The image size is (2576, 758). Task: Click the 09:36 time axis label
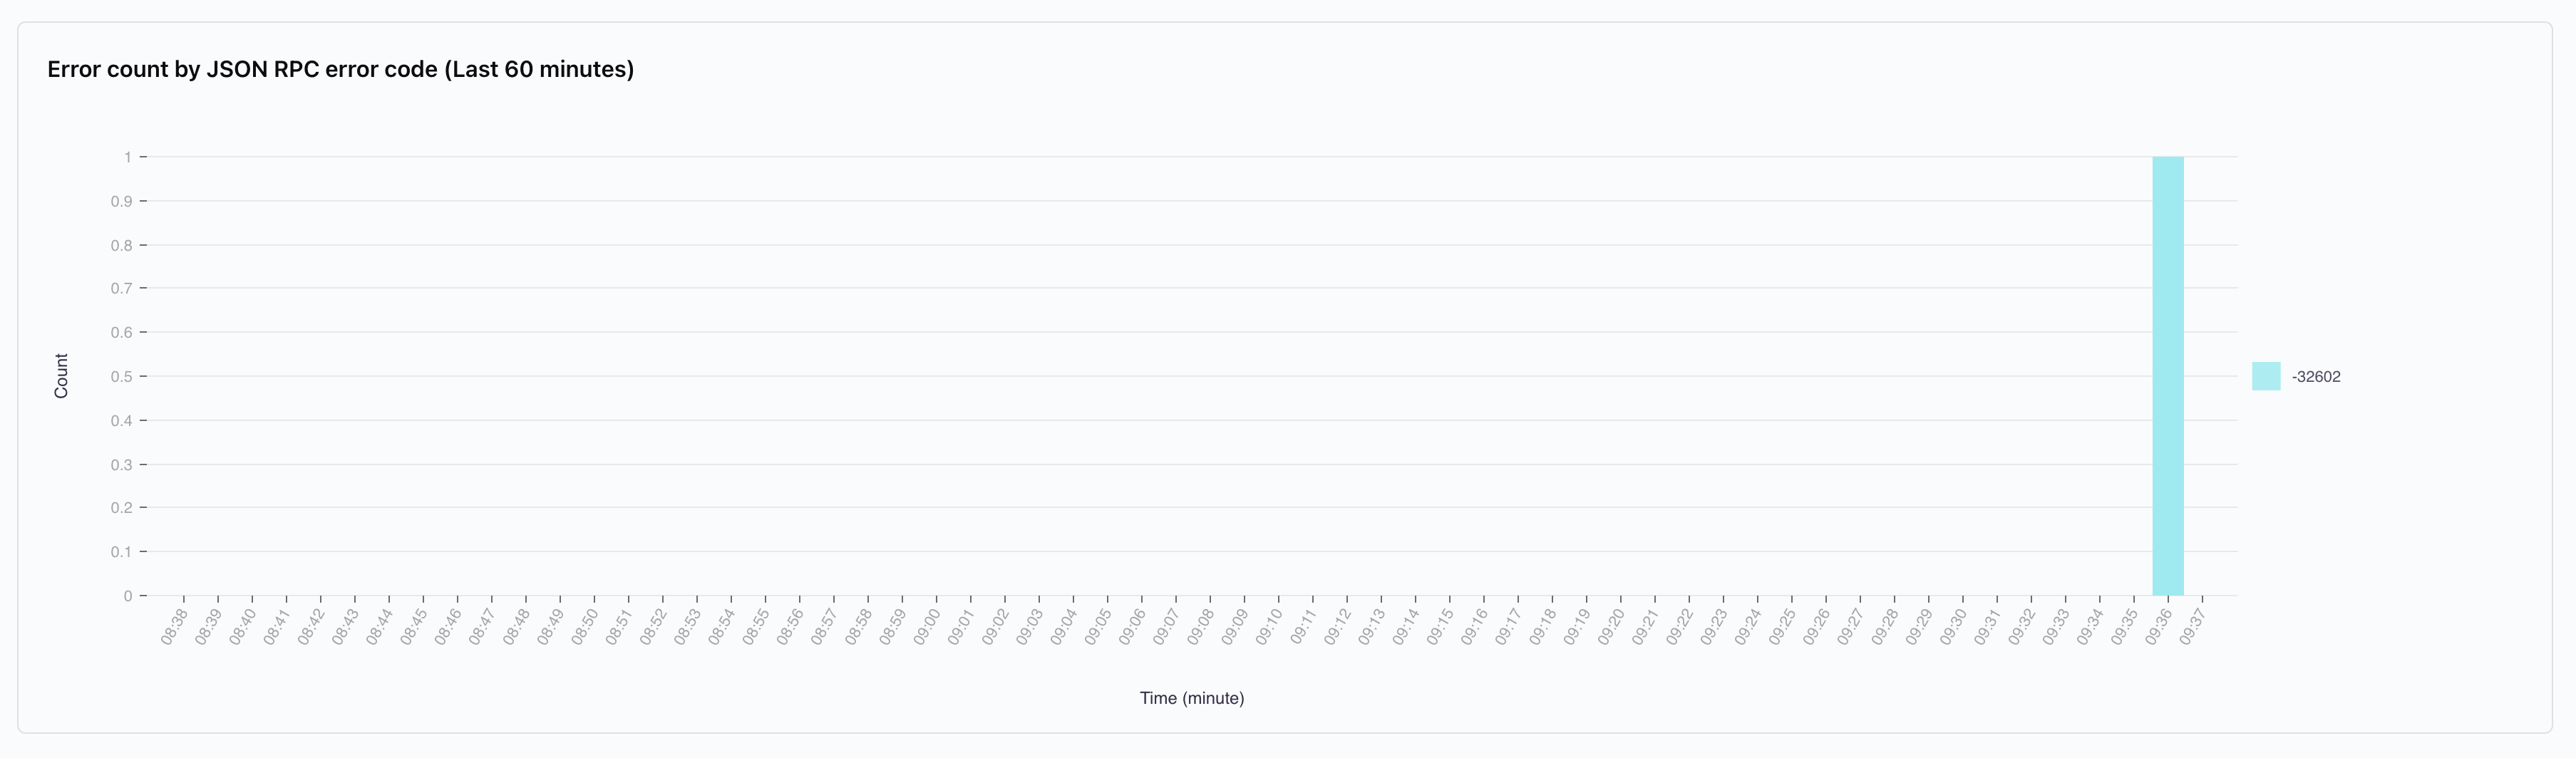click(x=2158, y=626)
